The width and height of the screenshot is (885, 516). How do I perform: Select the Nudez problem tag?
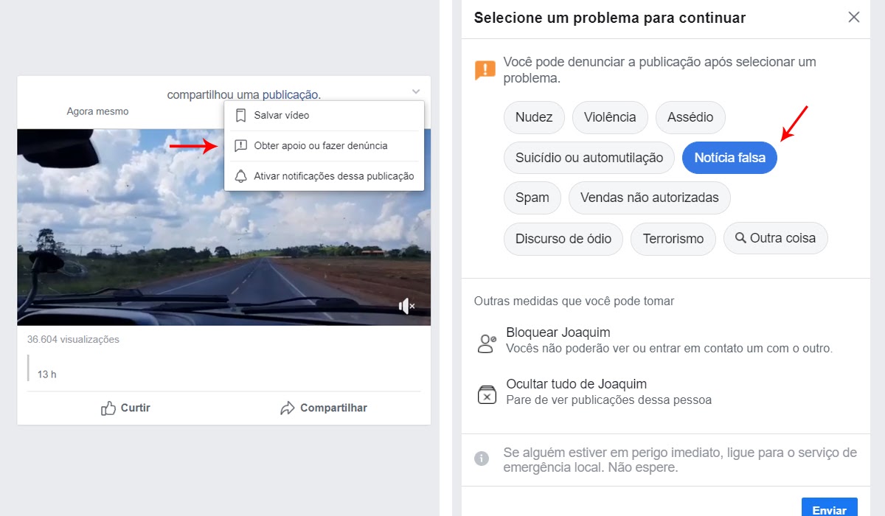point(534,117)
